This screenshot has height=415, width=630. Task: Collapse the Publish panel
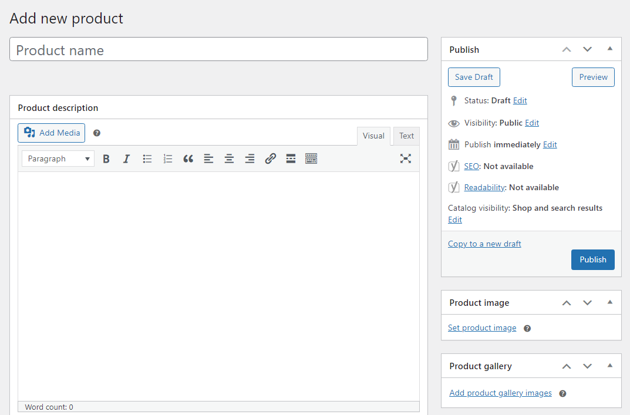(609, 49)
